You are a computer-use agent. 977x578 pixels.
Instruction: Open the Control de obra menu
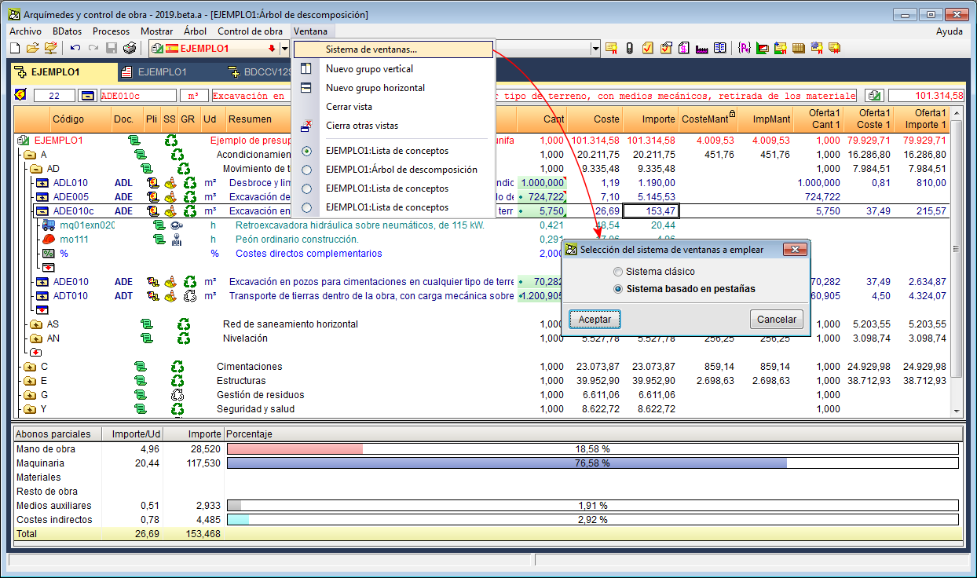[250, 31]
